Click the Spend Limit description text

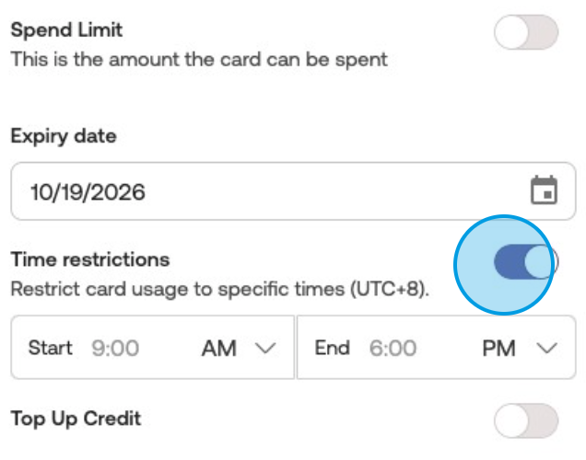(x=198, y=59)
